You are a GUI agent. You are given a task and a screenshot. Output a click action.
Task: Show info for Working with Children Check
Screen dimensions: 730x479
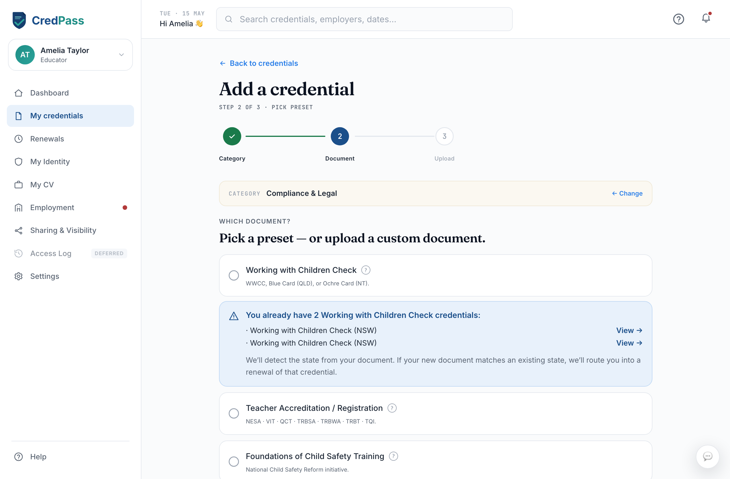tap(366, 270)
